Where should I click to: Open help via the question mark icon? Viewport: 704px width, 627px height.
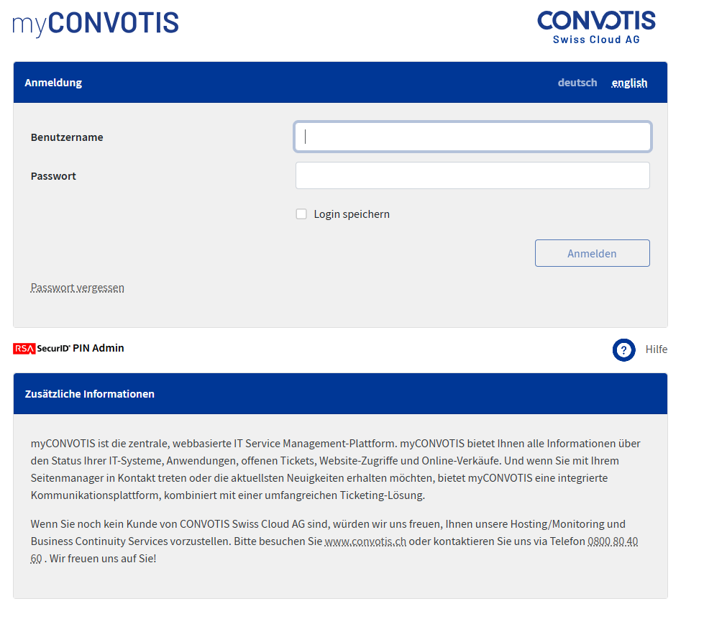pyautogui.click(x=623, y=350)
